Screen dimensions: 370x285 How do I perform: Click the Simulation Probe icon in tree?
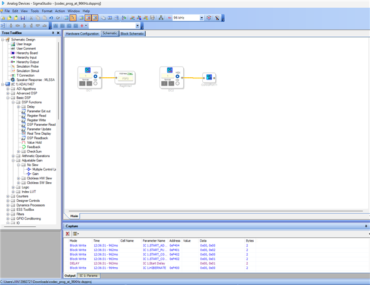(x=13, y=66)
